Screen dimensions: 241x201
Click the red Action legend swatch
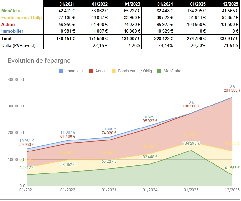point(91,71)
